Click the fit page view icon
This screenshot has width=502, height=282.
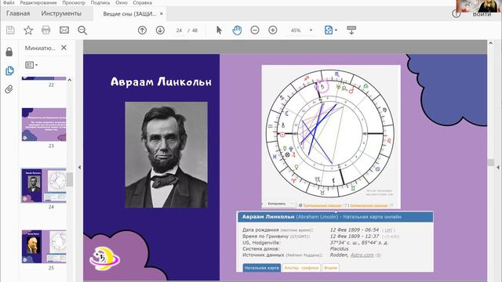pyautogui.click(x=329, y=30)
